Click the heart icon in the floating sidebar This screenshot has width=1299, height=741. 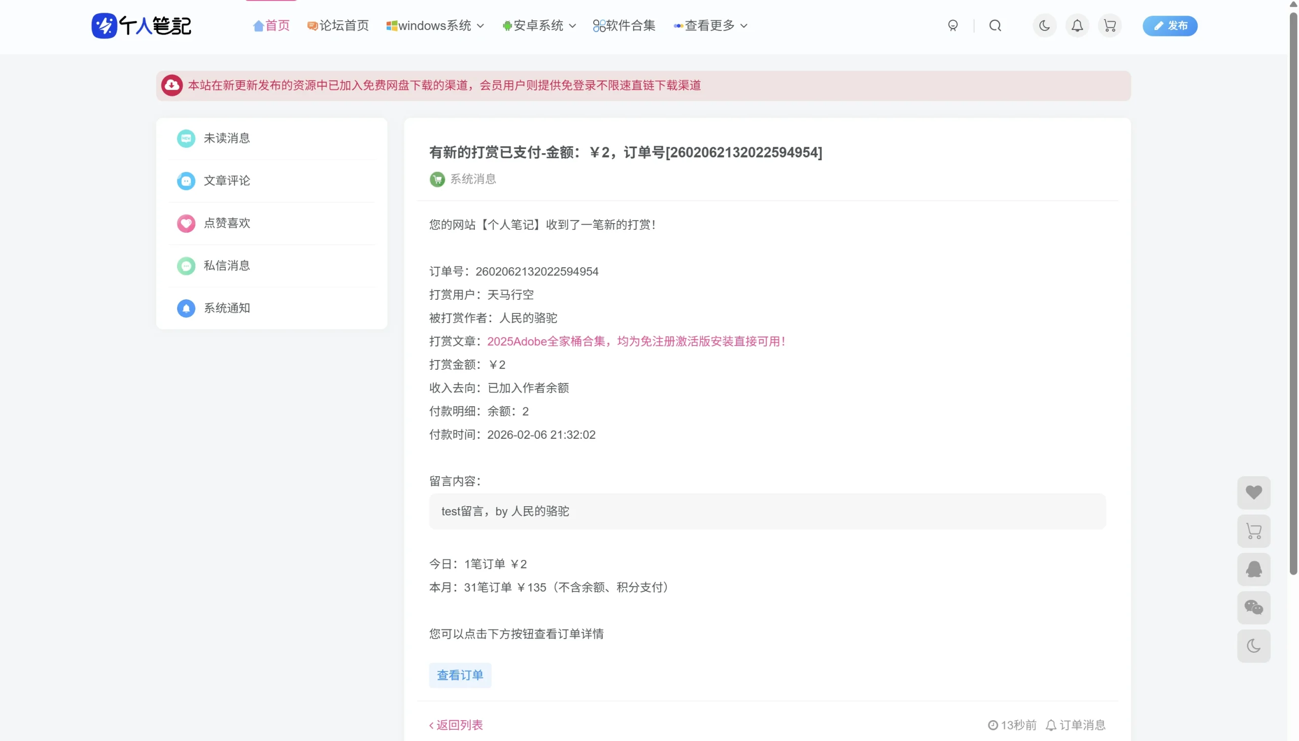coord(1254,492)
